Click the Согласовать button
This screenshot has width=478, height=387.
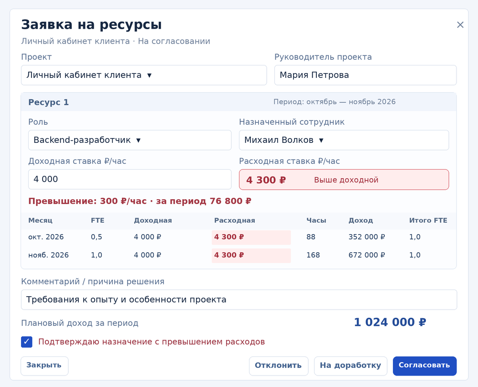[424, 365]
